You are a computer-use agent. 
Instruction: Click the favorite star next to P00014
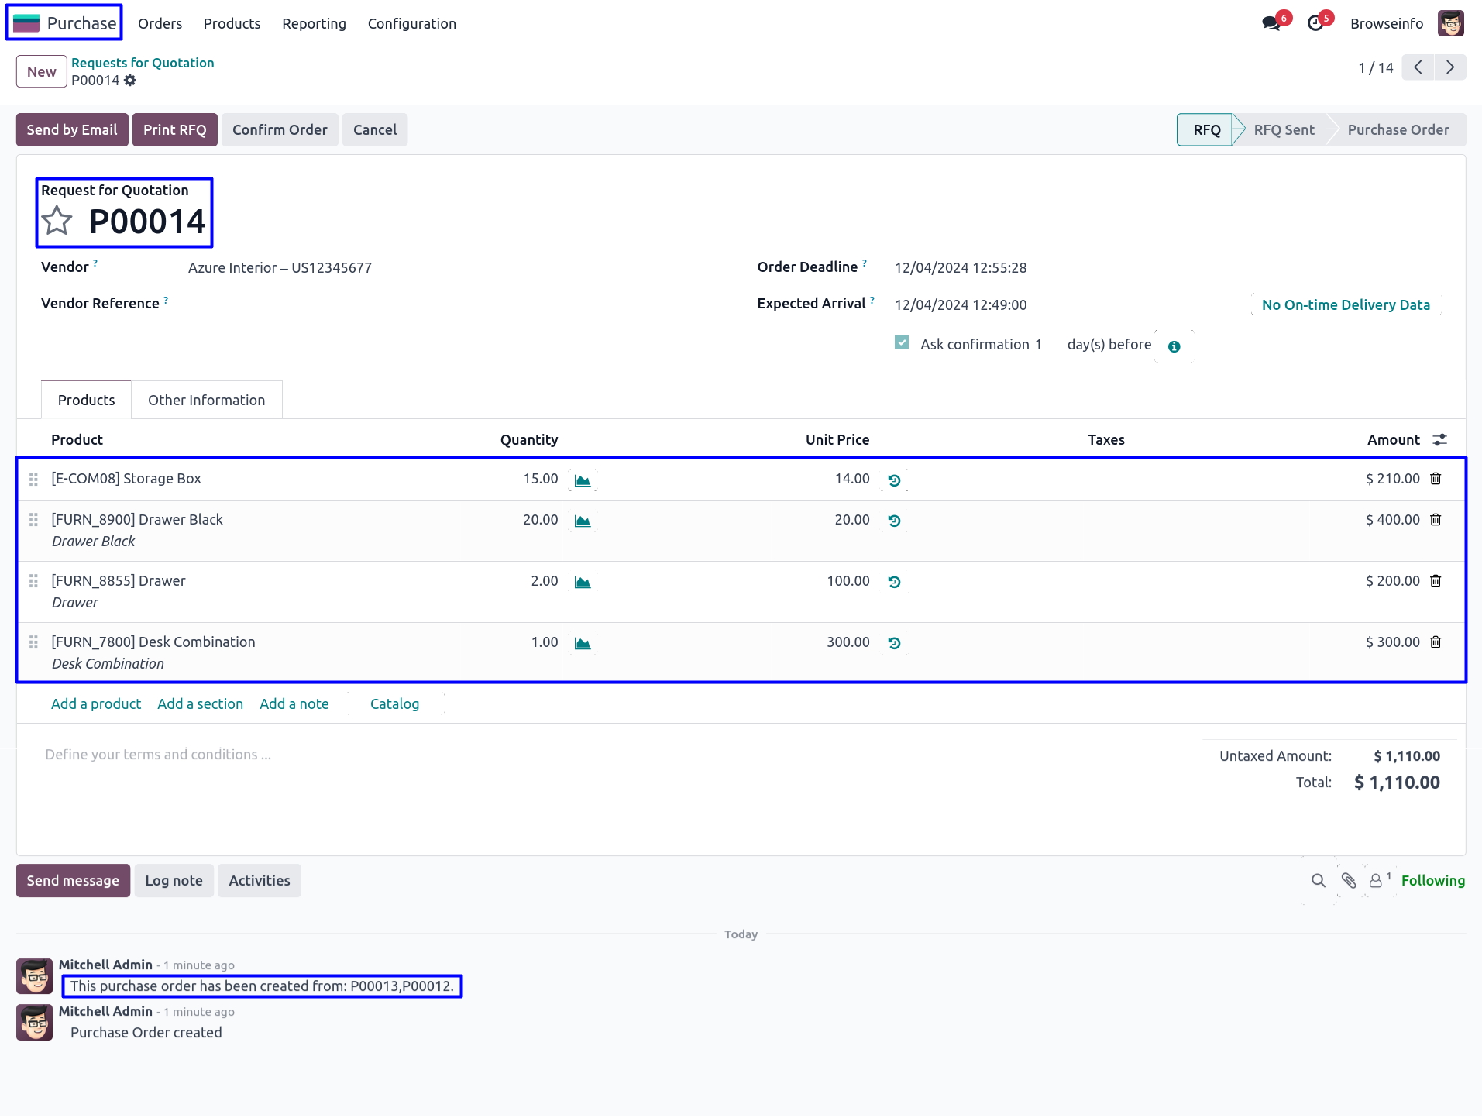[57, 222]
